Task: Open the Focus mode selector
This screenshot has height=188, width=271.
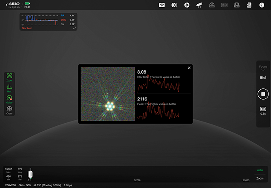Action: click(263, 68)
